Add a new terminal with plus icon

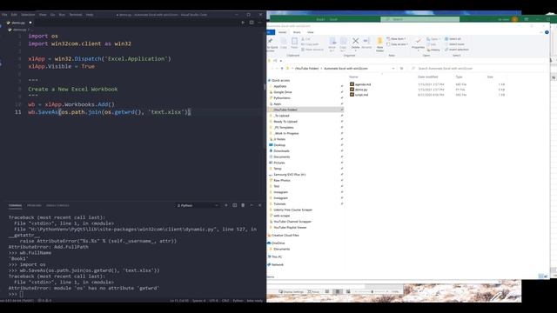[226, 205]
